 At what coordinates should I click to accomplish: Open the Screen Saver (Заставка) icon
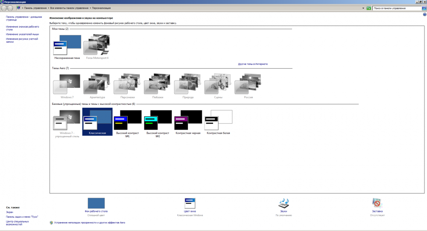pyautogui.click(x=377, y=203)
